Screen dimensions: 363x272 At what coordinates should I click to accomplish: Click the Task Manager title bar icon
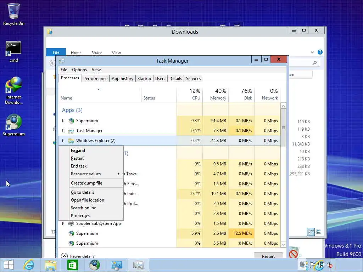(x=62, y=61)
